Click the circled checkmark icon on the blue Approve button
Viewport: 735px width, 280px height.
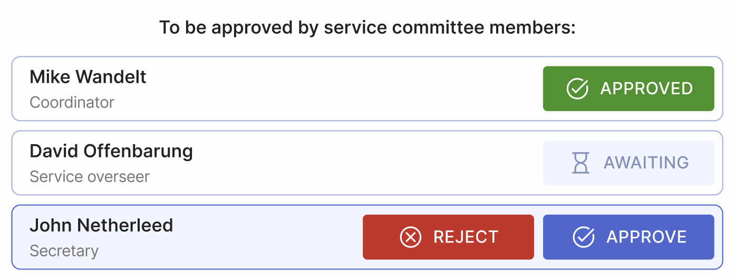pyautogui.click(x=584, y=237)
